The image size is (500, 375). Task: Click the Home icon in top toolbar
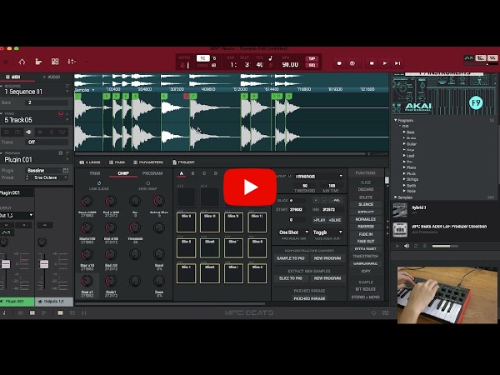click(x=22, y=62)
